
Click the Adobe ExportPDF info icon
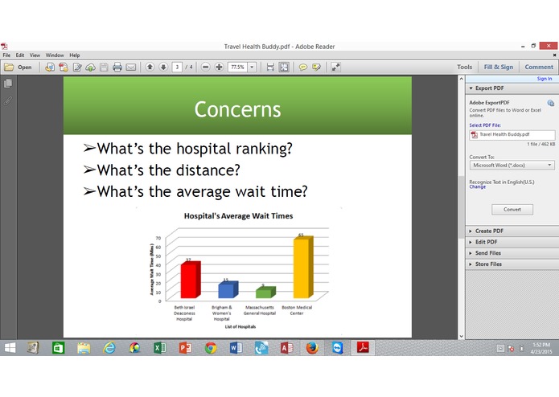coord(551,103)
